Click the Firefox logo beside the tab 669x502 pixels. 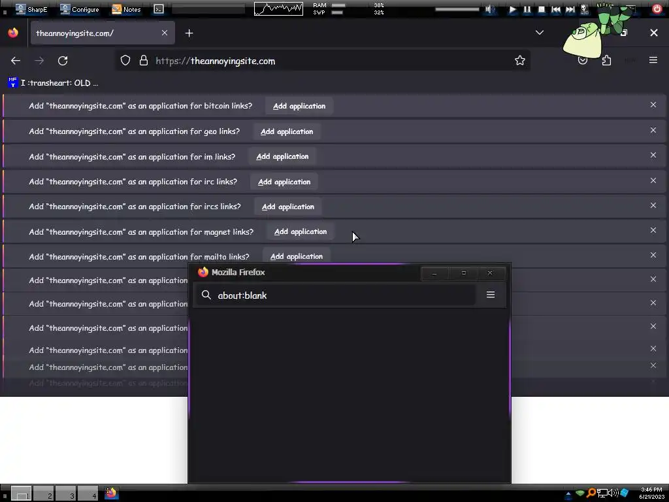pyautogui.click(x=13, y=33)
